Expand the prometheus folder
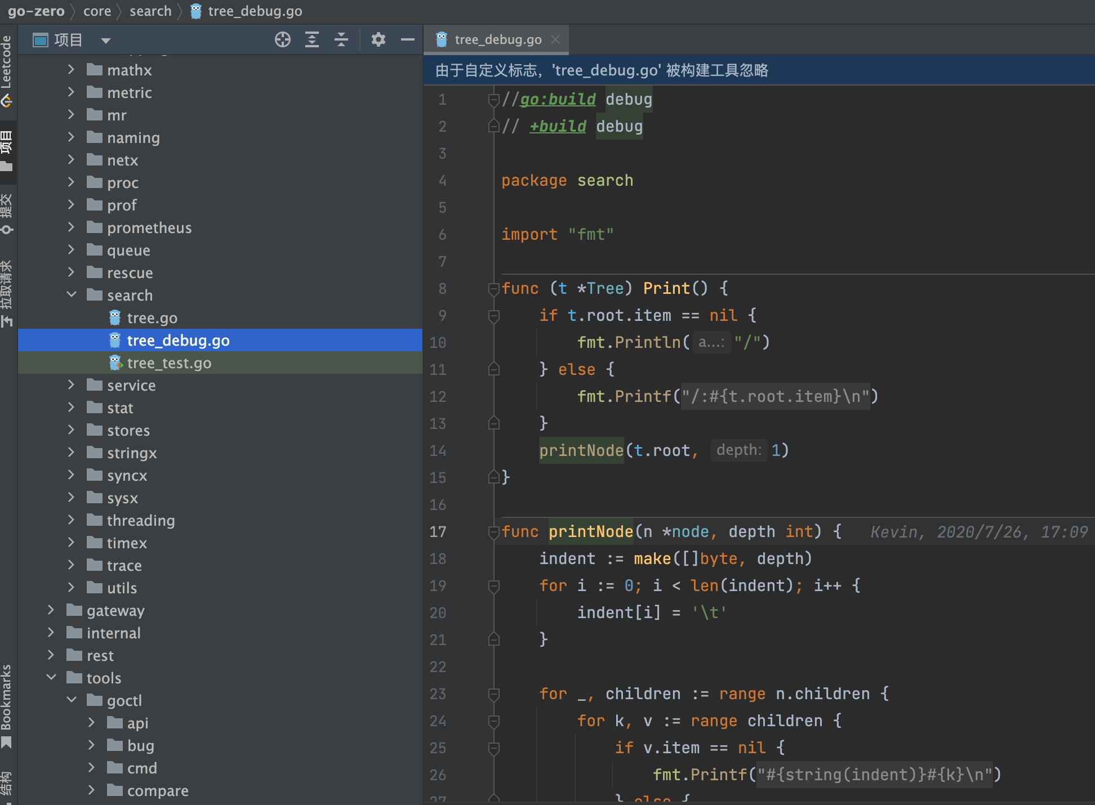The image size is (1095, 805). pyautogui.click(x=72, y=227)
